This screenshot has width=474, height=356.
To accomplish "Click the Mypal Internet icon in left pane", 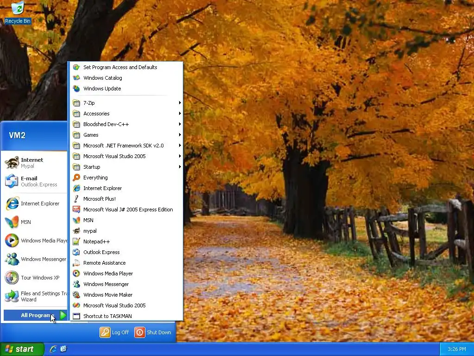I will coord(12,163).
